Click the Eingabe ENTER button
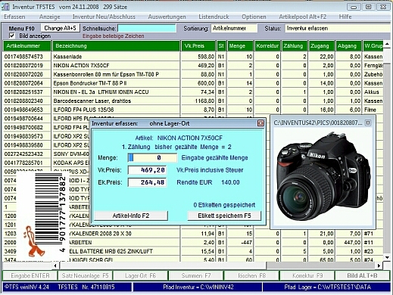393x295 pixels. (x=30, y=275)
